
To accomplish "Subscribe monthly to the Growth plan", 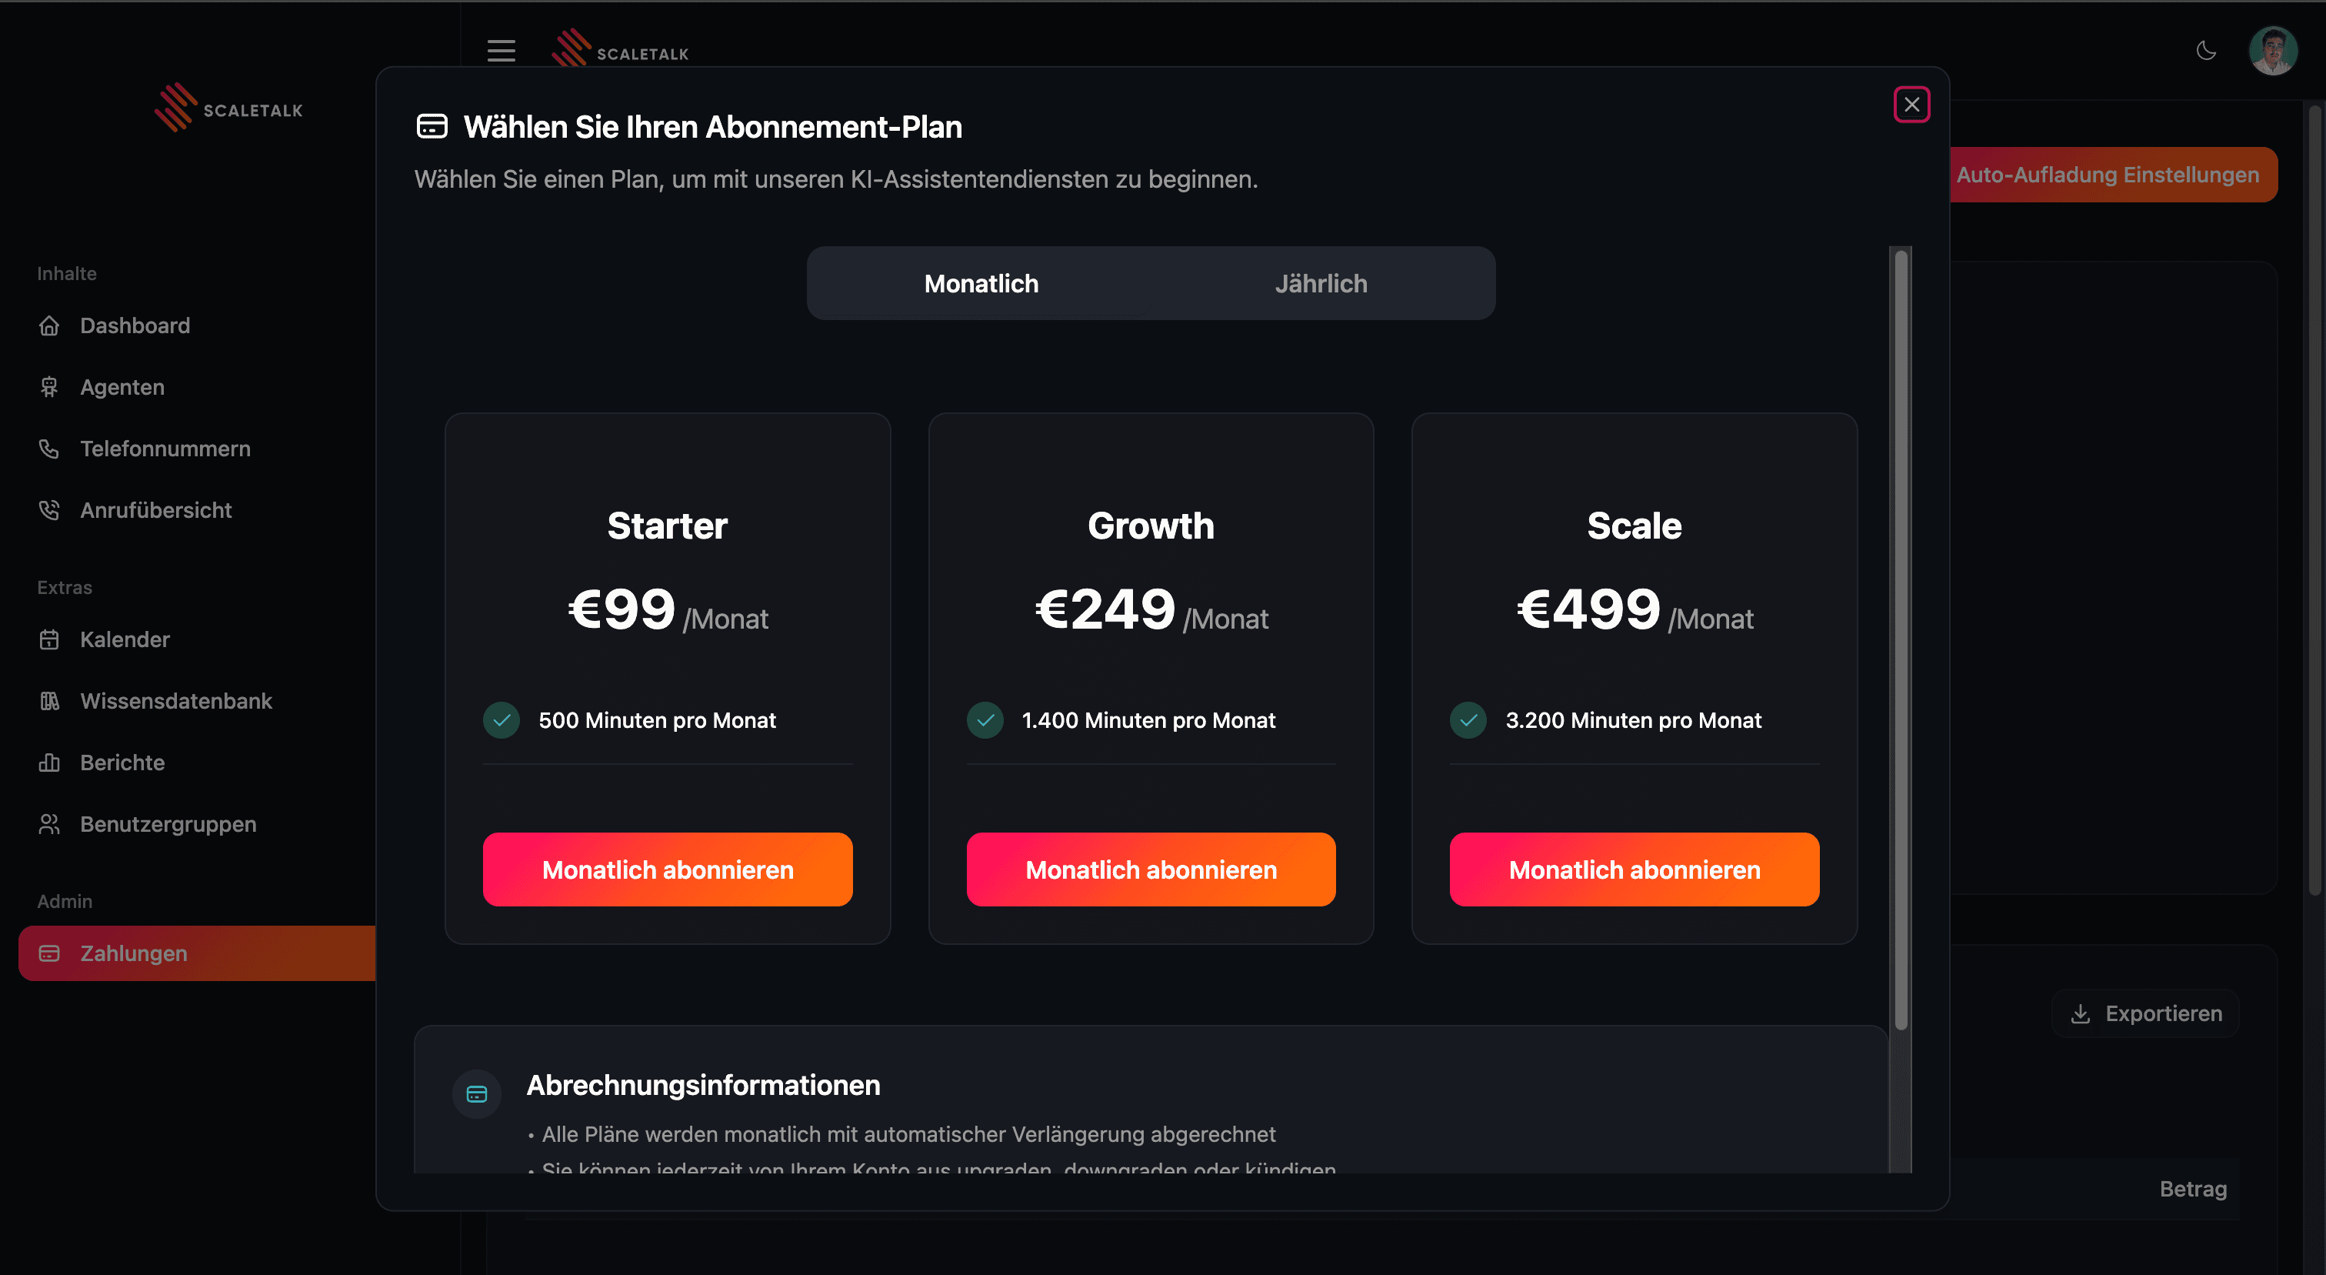I will (x=1151, y=869).
